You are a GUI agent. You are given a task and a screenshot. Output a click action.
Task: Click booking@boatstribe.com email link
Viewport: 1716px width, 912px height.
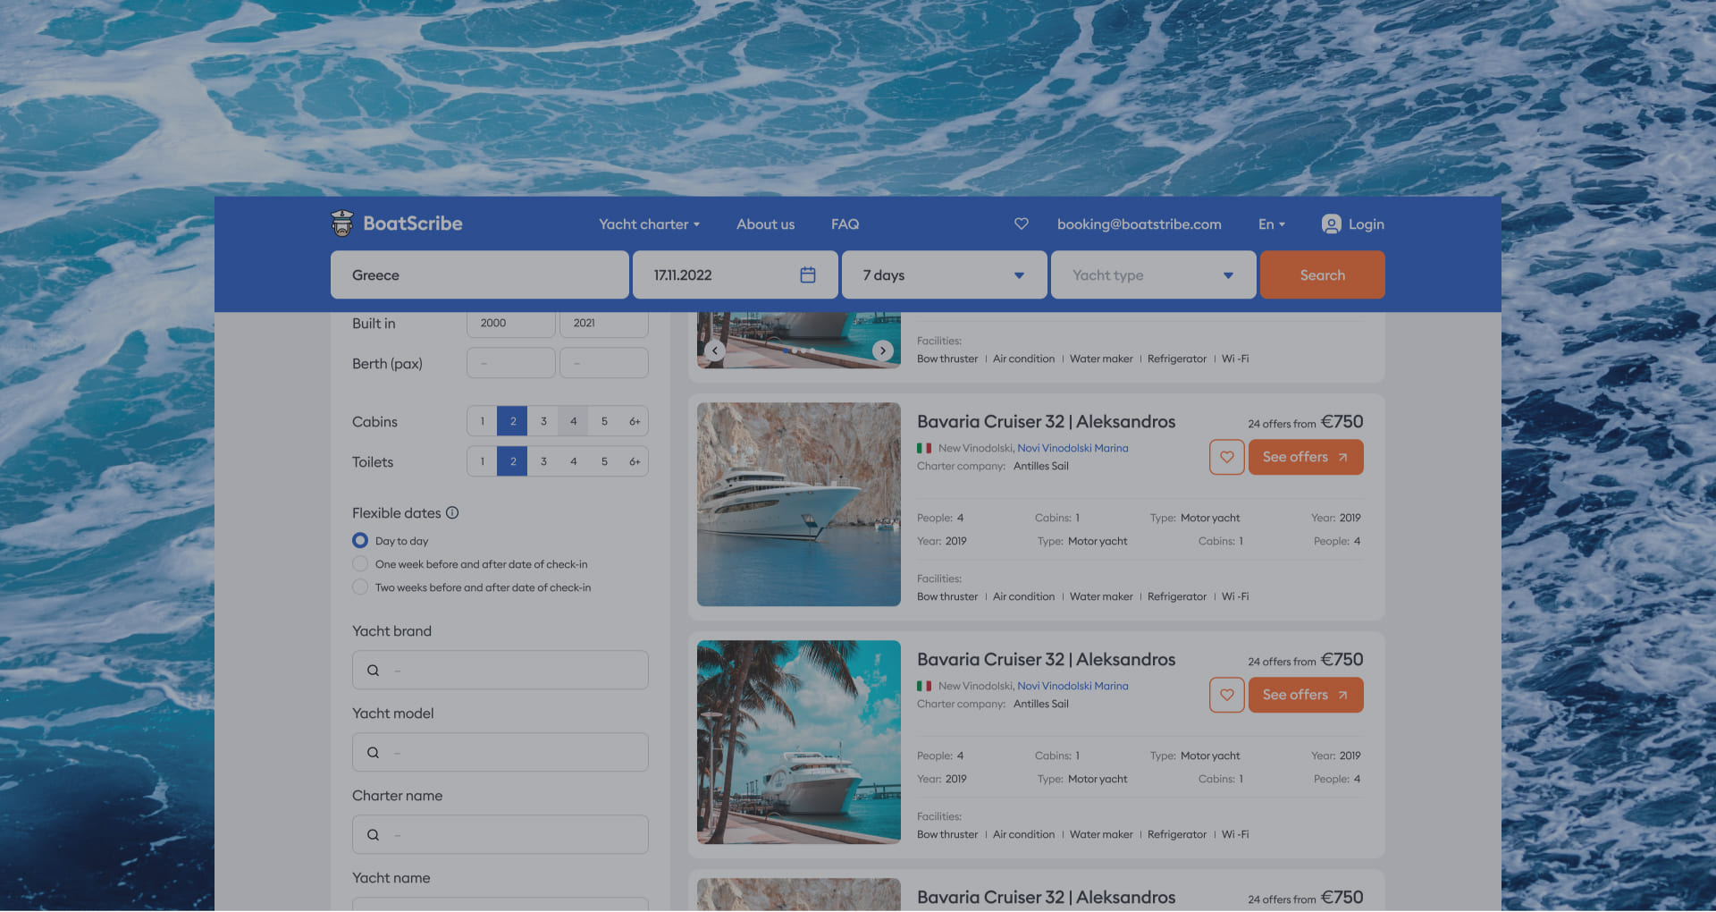[x=1139, y=224]
